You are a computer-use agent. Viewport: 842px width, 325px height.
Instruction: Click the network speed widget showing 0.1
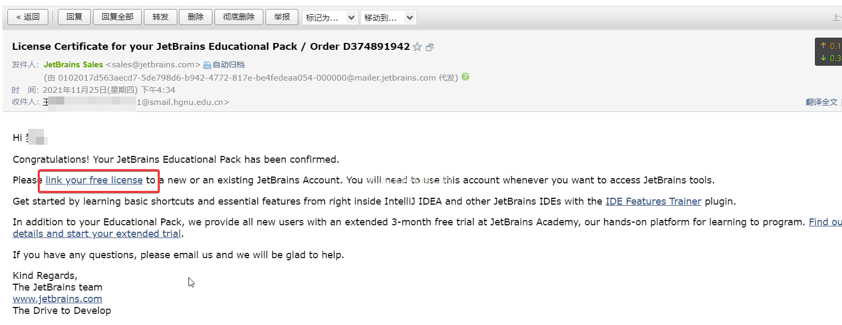pos(828,52)
